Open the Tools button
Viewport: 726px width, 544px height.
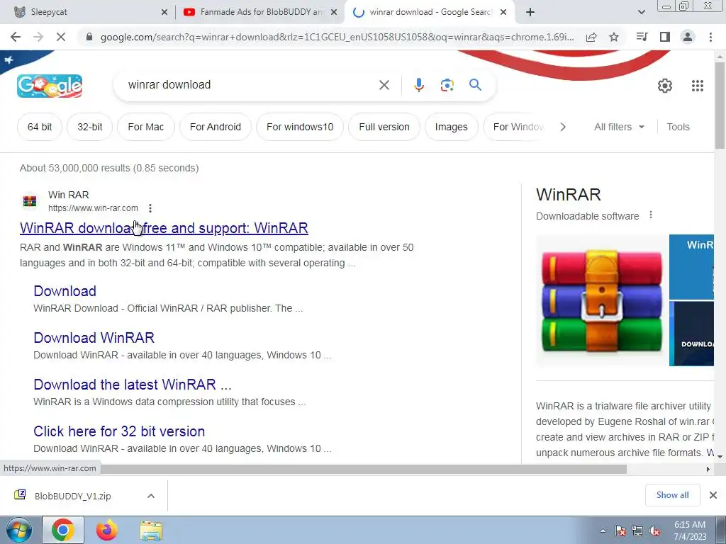click(x=678, y=127)
